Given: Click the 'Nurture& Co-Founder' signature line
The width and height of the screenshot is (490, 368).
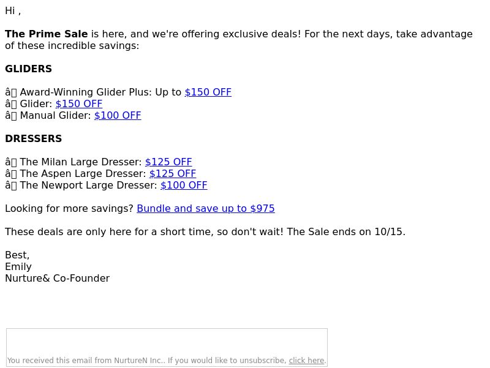Looking at the screenshot, I should pos(57,278).
